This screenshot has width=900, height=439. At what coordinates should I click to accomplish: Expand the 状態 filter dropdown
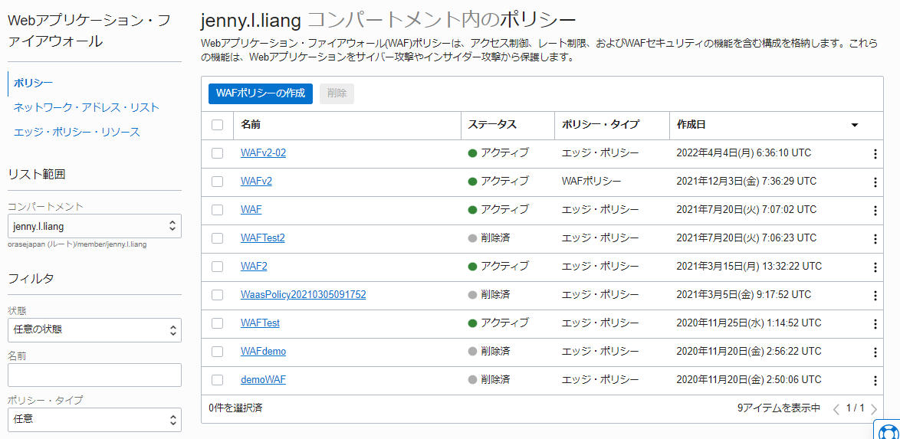point(94,330)
